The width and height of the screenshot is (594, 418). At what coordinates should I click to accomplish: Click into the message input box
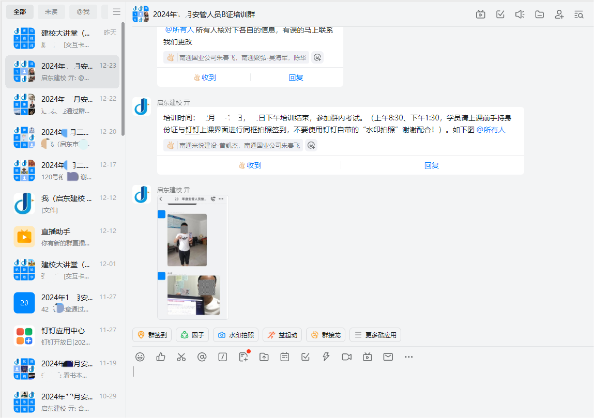pos(360,390)
